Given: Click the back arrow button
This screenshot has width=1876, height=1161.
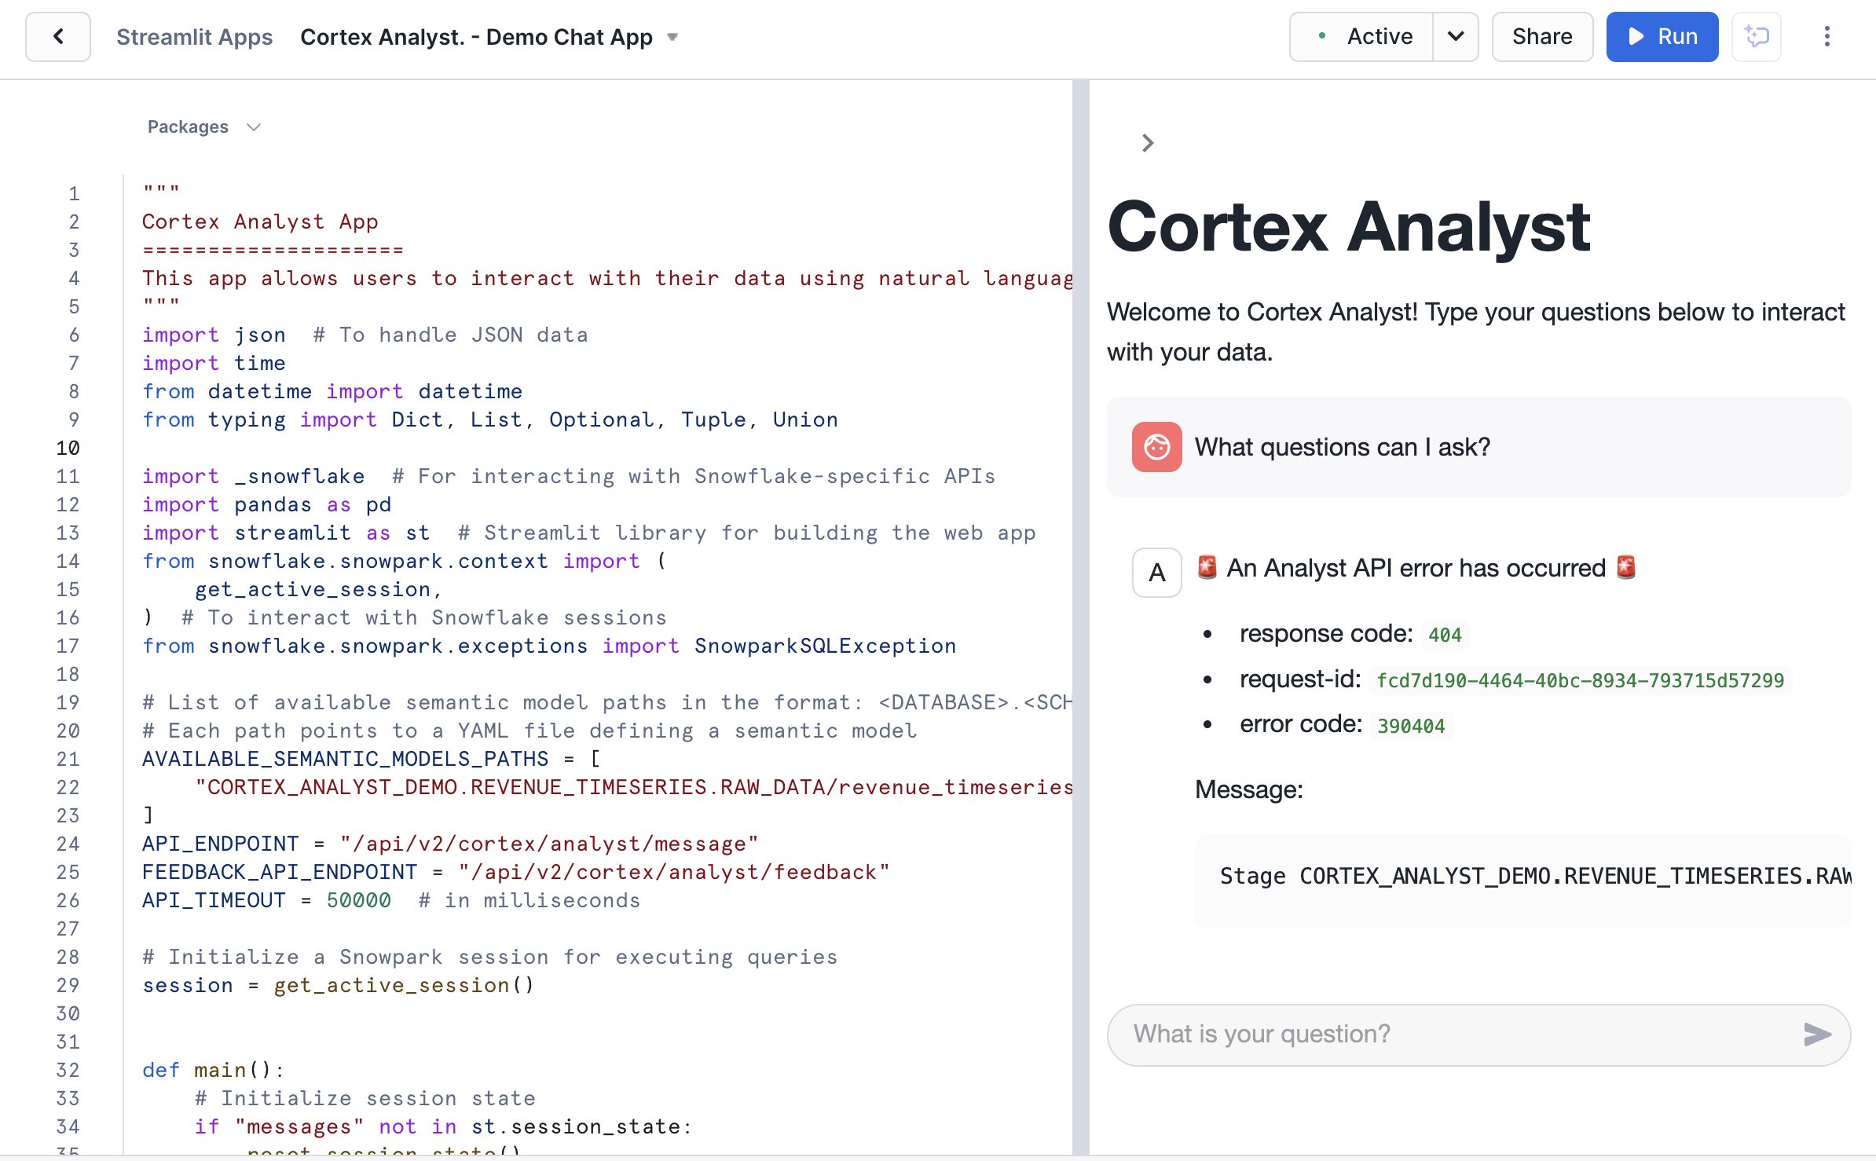Looking at the screenshot, I should coord(58,37).
